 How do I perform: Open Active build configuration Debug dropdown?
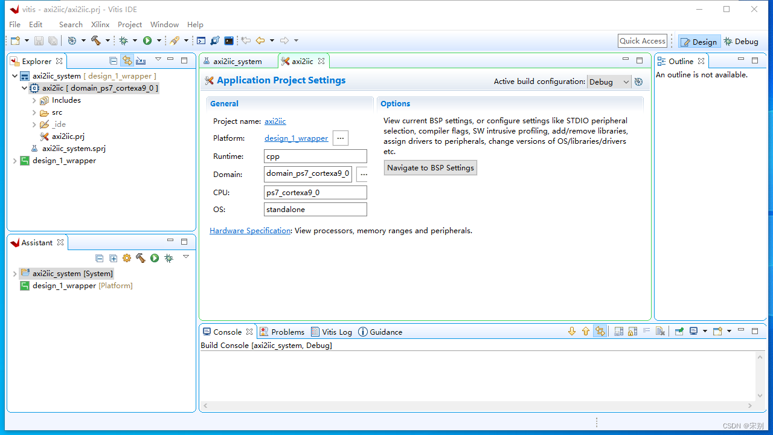[609, 82]
